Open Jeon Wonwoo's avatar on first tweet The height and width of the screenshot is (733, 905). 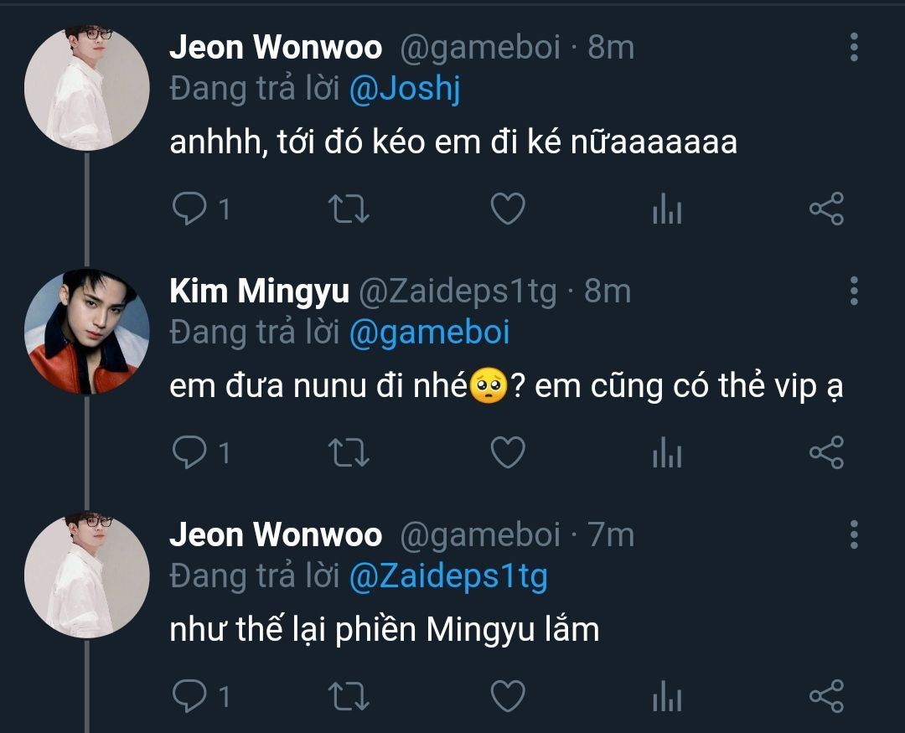[x=87, y=88]
